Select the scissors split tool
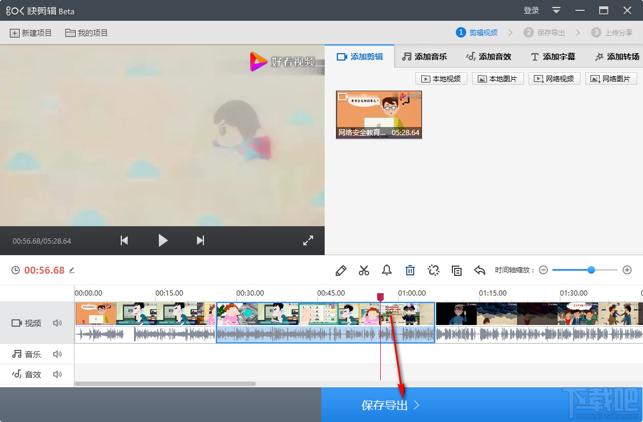This screenshot has width=643, height=422. pos(364,270)
